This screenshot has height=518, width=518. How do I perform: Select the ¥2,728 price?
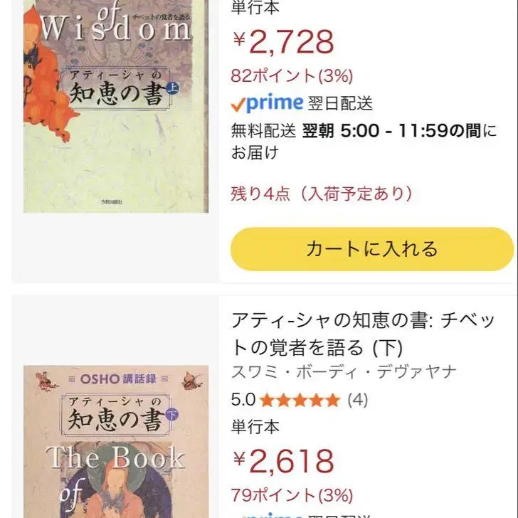[x=282, y=42]
